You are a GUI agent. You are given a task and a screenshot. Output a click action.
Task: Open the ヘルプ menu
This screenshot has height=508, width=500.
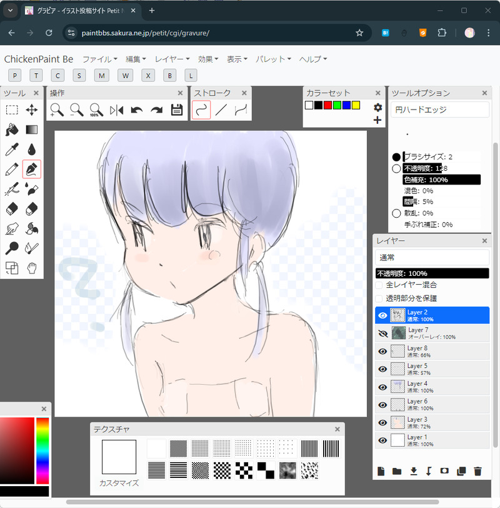pyautogui.click(x=313, y=59)
